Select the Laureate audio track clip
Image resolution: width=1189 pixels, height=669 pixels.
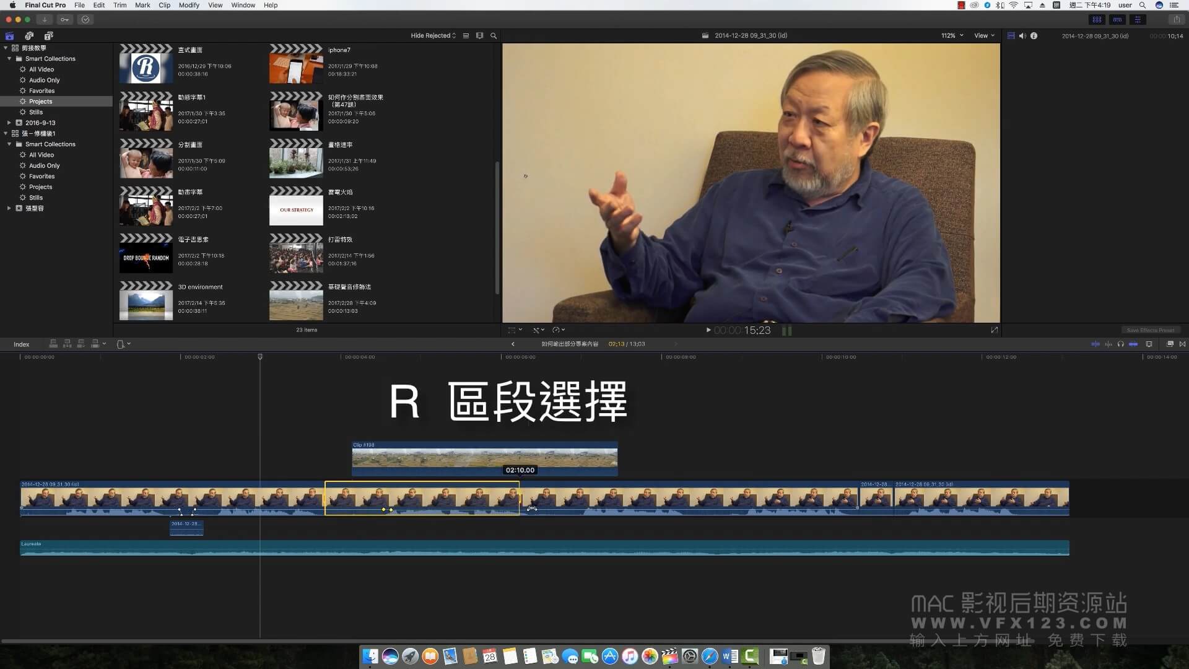[x=544, y=548]
